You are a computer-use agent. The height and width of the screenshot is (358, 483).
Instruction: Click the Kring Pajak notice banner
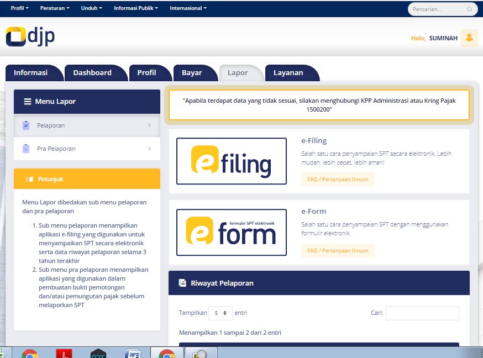click(x=319, y=105)
